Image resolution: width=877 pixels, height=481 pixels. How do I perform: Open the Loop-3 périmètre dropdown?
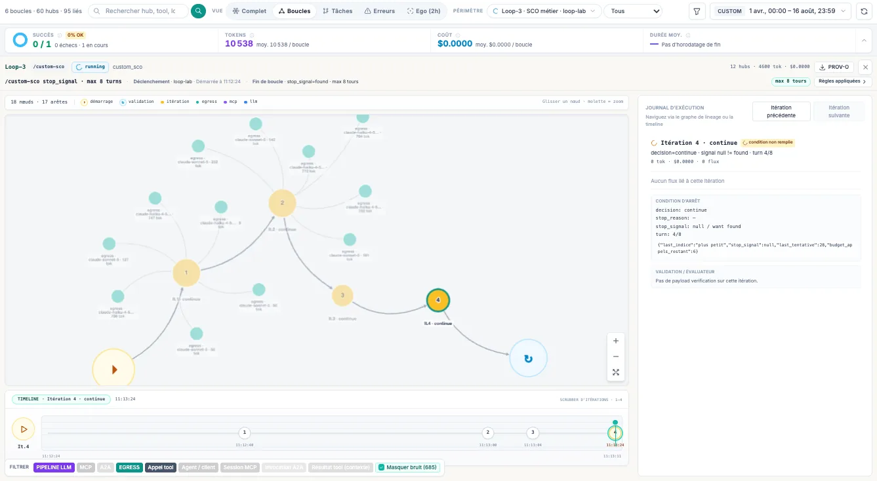pos(544,11)
